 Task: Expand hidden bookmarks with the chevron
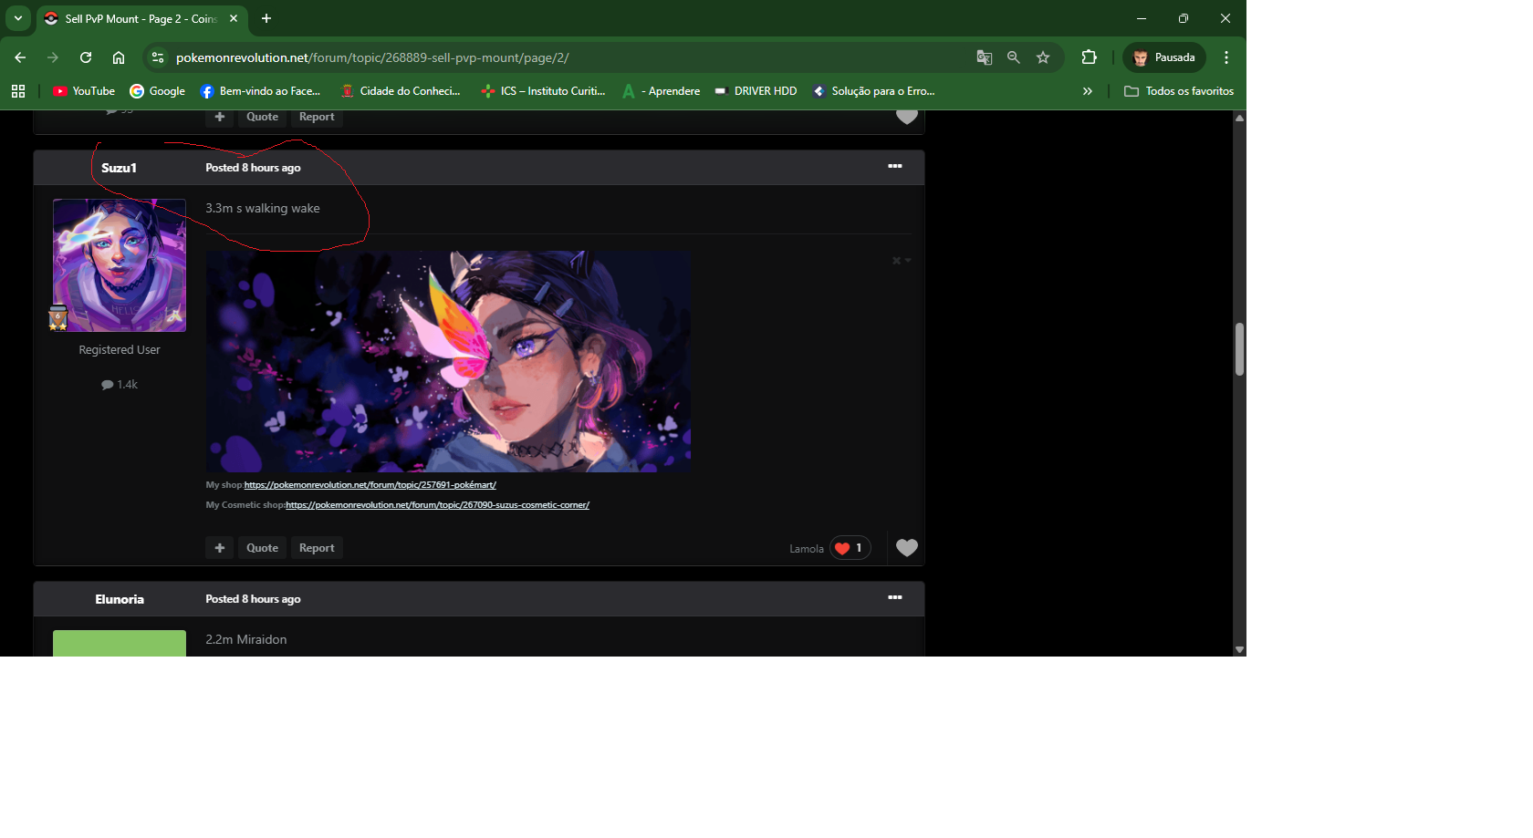1087,91
